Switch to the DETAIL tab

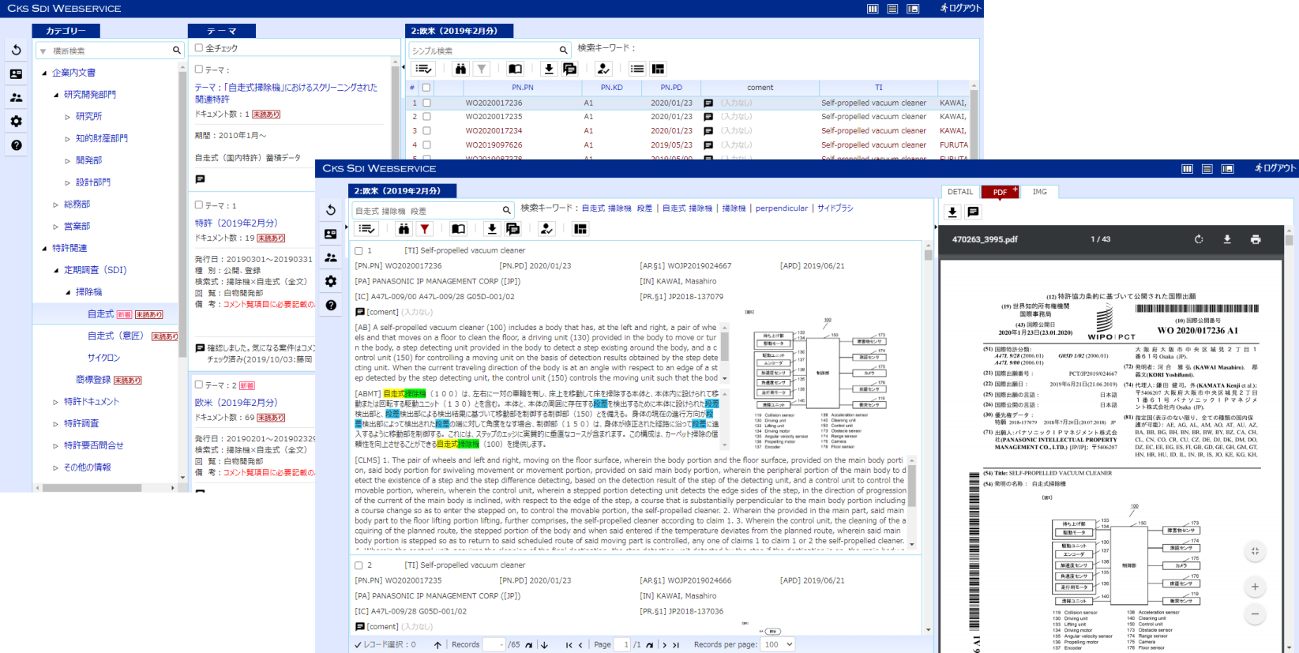click(x=960, y=192)
